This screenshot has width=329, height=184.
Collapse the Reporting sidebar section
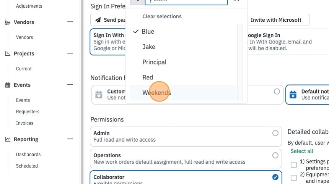click(x=70, y=139)
